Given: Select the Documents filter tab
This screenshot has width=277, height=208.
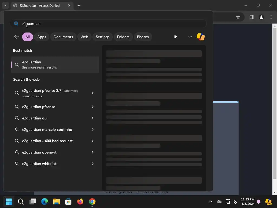Looking at the screenshot, I should coord(63,37).
